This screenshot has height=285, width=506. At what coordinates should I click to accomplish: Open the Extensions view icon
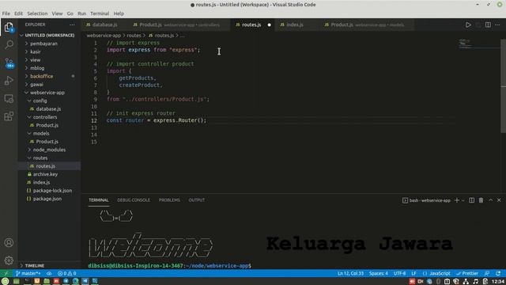pyautogui.click(x=9, y=116)
